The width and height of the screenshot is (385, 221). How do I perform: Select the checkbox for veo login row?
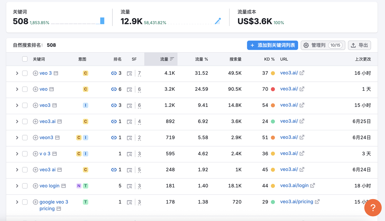click(25, 186)
